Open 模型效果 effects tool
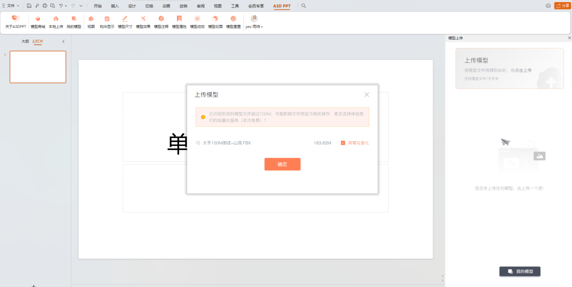This screenshot has height=287, width=572. (143, 22)
